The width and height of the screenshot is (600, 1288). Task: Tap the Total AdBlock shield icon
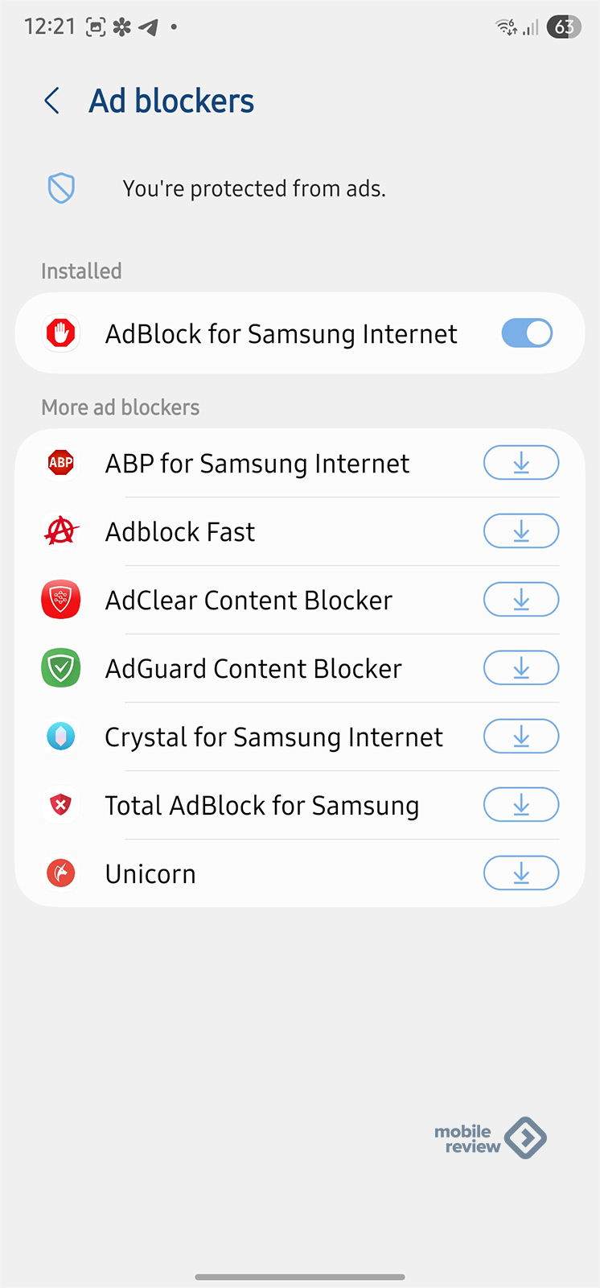coord(61,805)
